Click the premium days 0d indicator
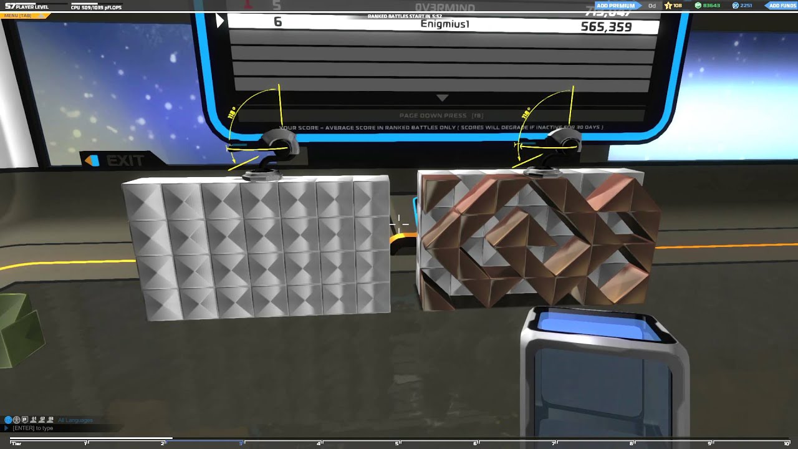This screenshot has height=449, width=798. [x=652, y=6]
